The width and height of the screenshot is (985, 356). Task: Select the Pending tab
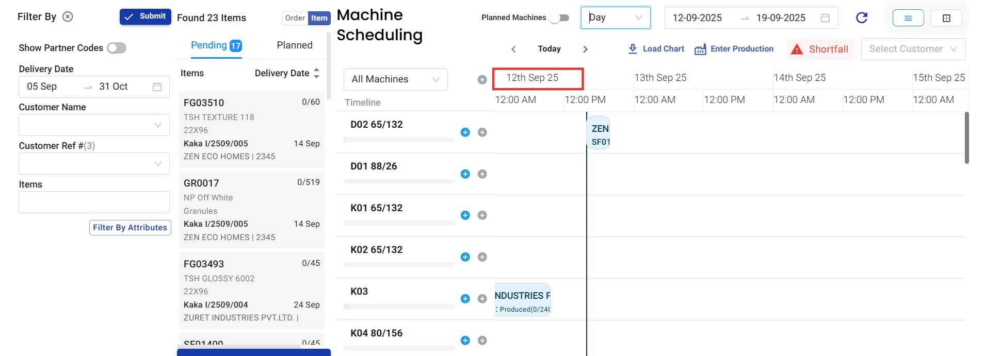pos(216,45)
